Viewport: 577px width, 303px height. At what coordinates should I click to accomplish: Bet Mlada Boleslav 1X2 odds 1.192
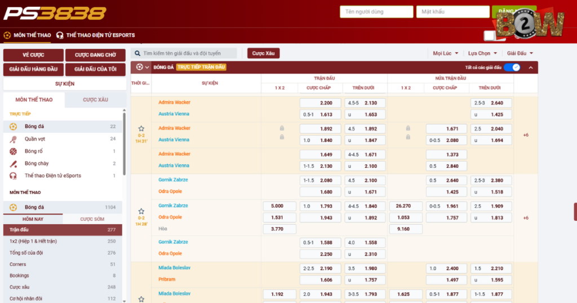coord(279,294)
